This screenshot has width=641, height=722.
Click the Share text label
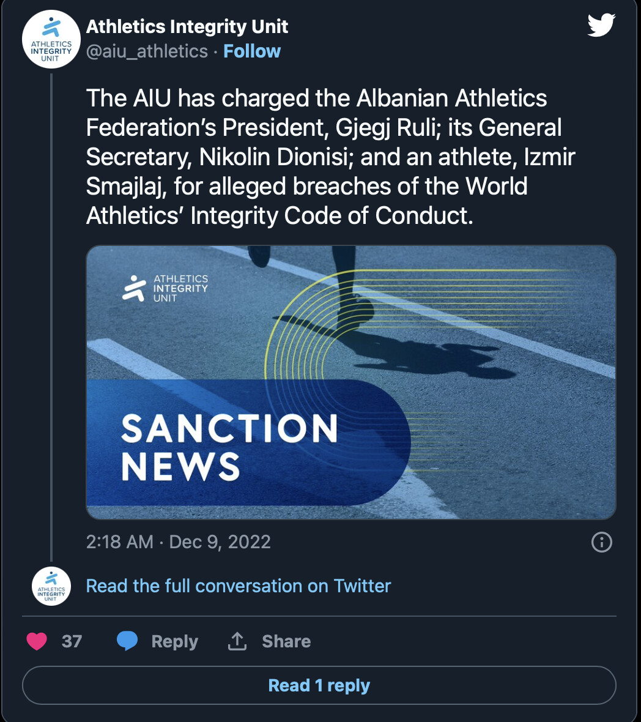pos(286,641)
